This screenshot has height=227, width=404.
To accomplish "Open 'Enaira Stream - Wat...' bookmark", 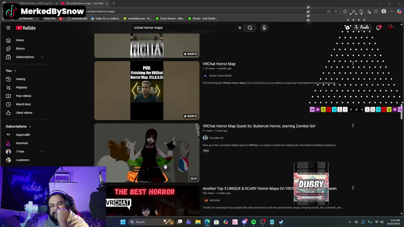I will point(170,19).
